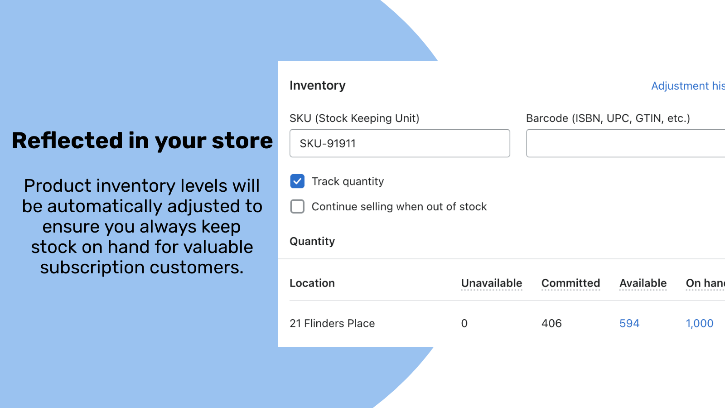Open the Adjustment history link
725x408 pixels.
(x=687, y=86)
